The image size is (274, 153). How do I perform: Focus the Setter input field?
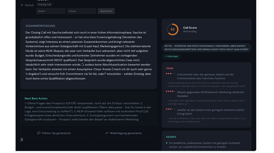[x=51, y=11]
